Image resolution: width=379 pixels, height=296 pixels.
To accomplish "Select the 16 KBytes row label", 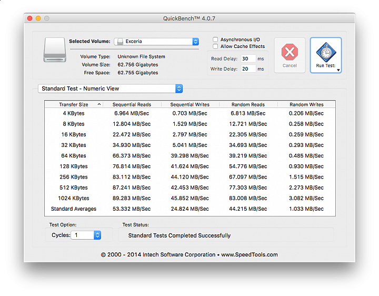I will (74, 134).
